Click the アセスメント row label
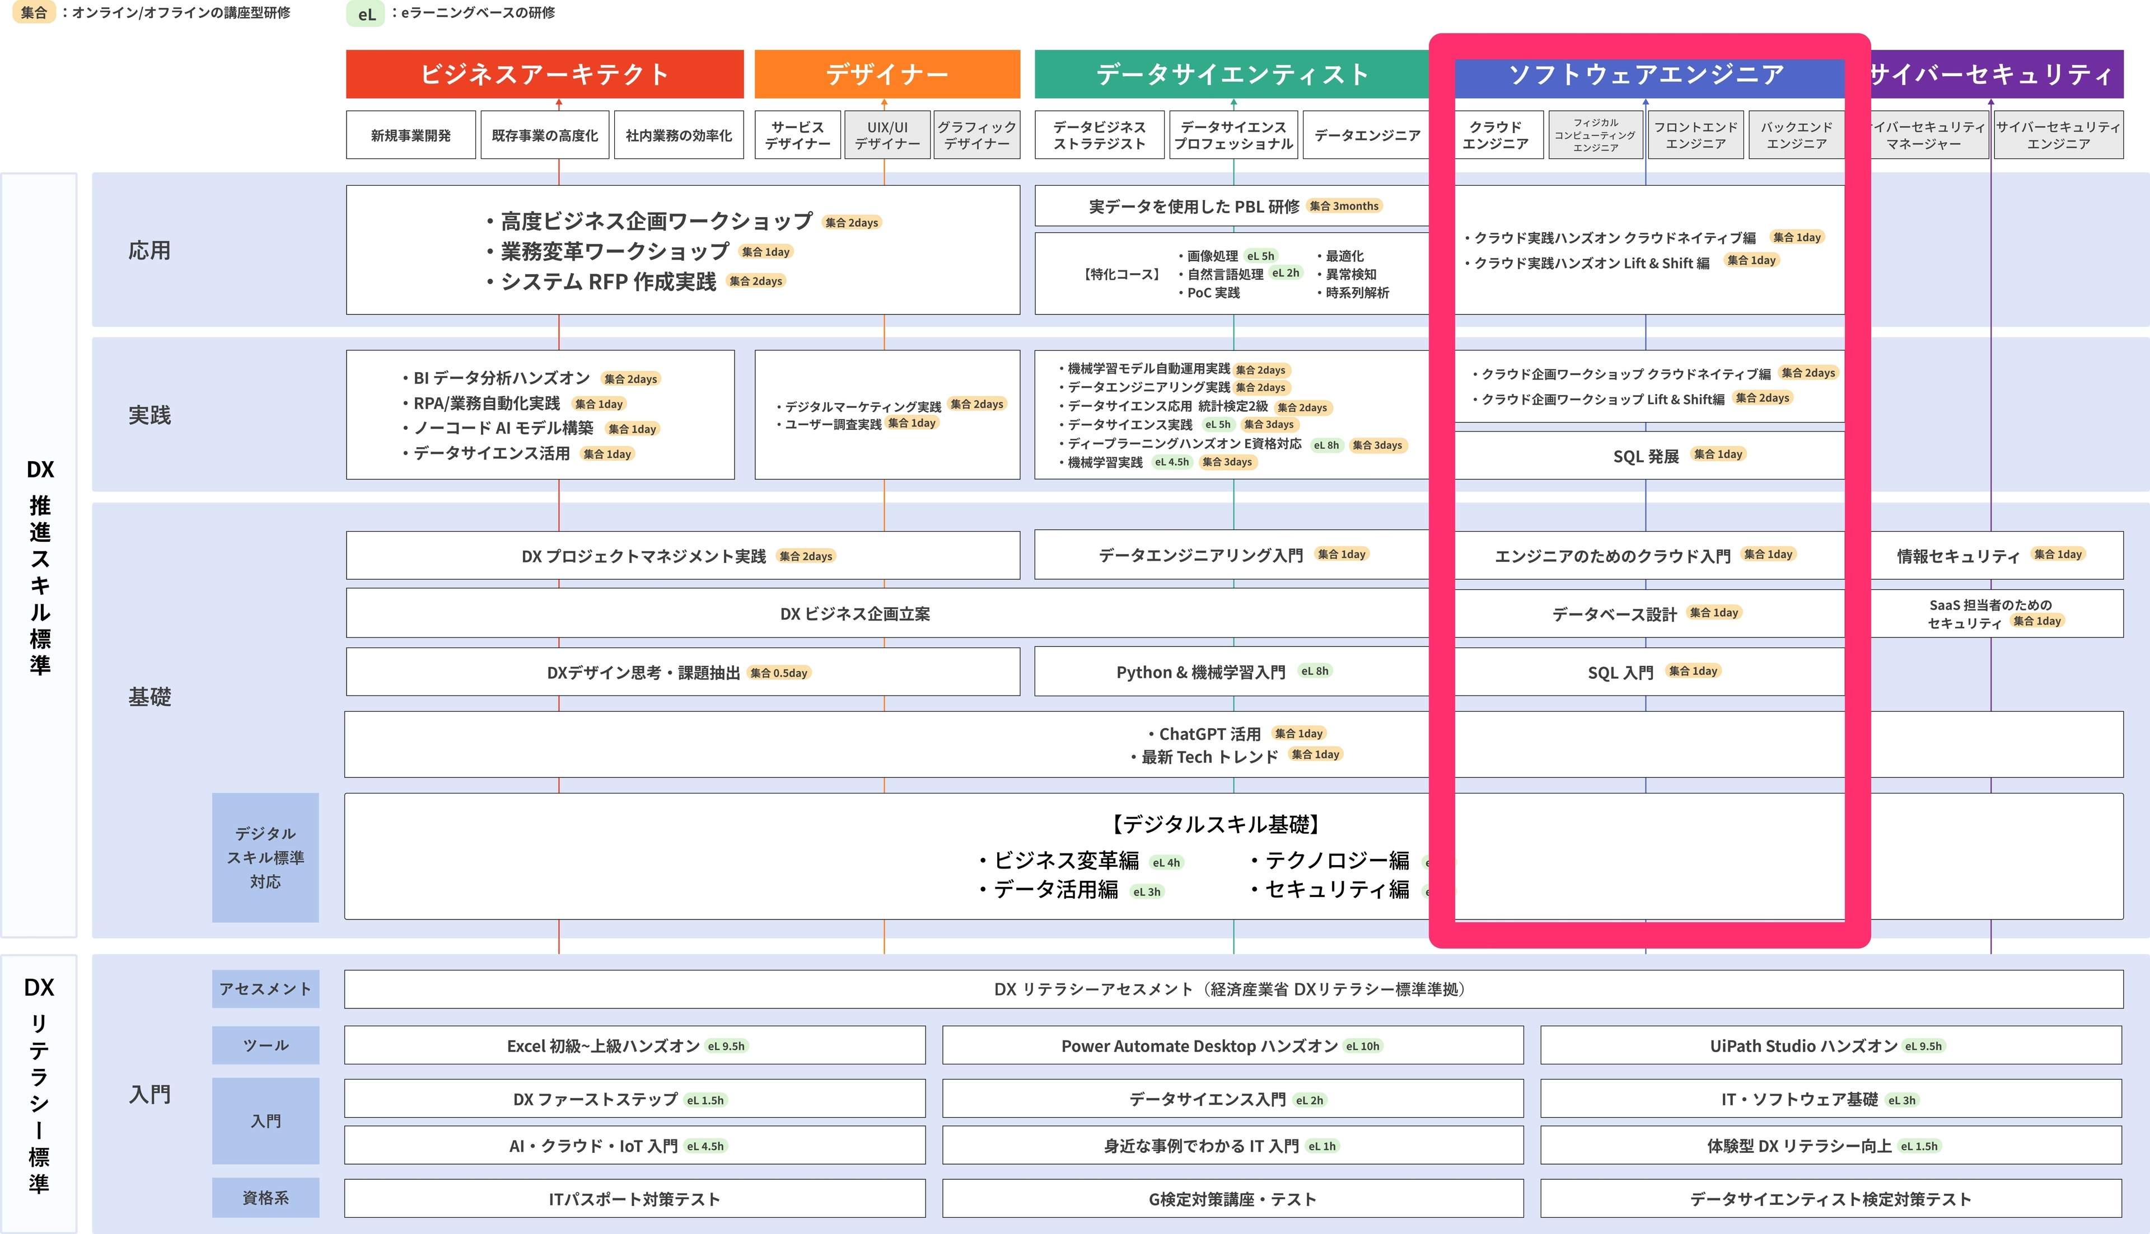Viewport: 2150px width, 1234px height. pos(265,988)
